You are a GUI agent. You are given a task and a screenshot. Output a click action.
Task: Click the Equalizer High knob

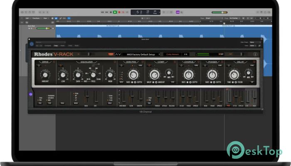[x=110, y=75]
